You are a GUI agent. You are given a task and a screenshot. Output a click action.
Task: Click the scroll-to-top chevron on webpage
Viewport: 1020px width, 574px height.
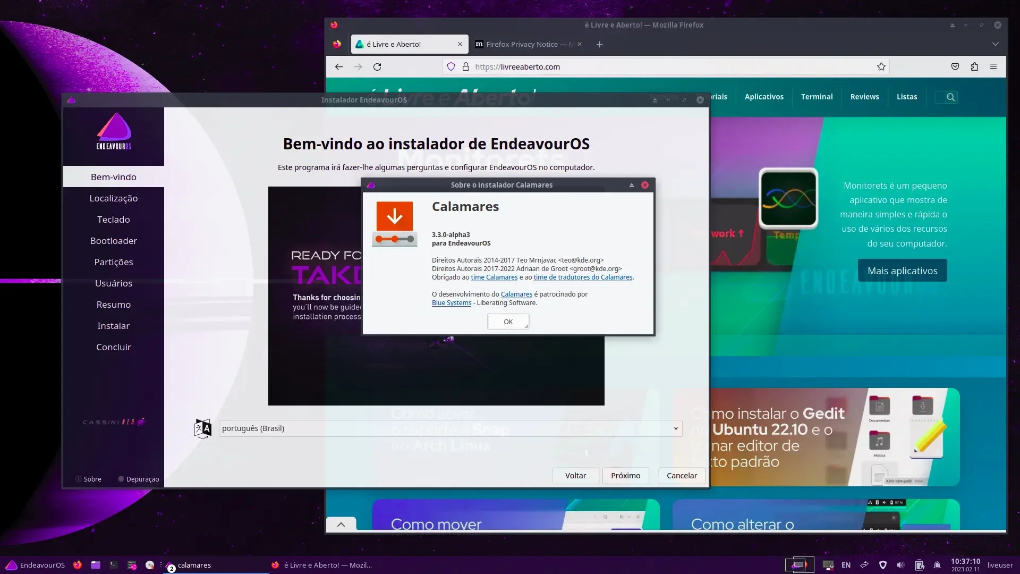point(341,524)
